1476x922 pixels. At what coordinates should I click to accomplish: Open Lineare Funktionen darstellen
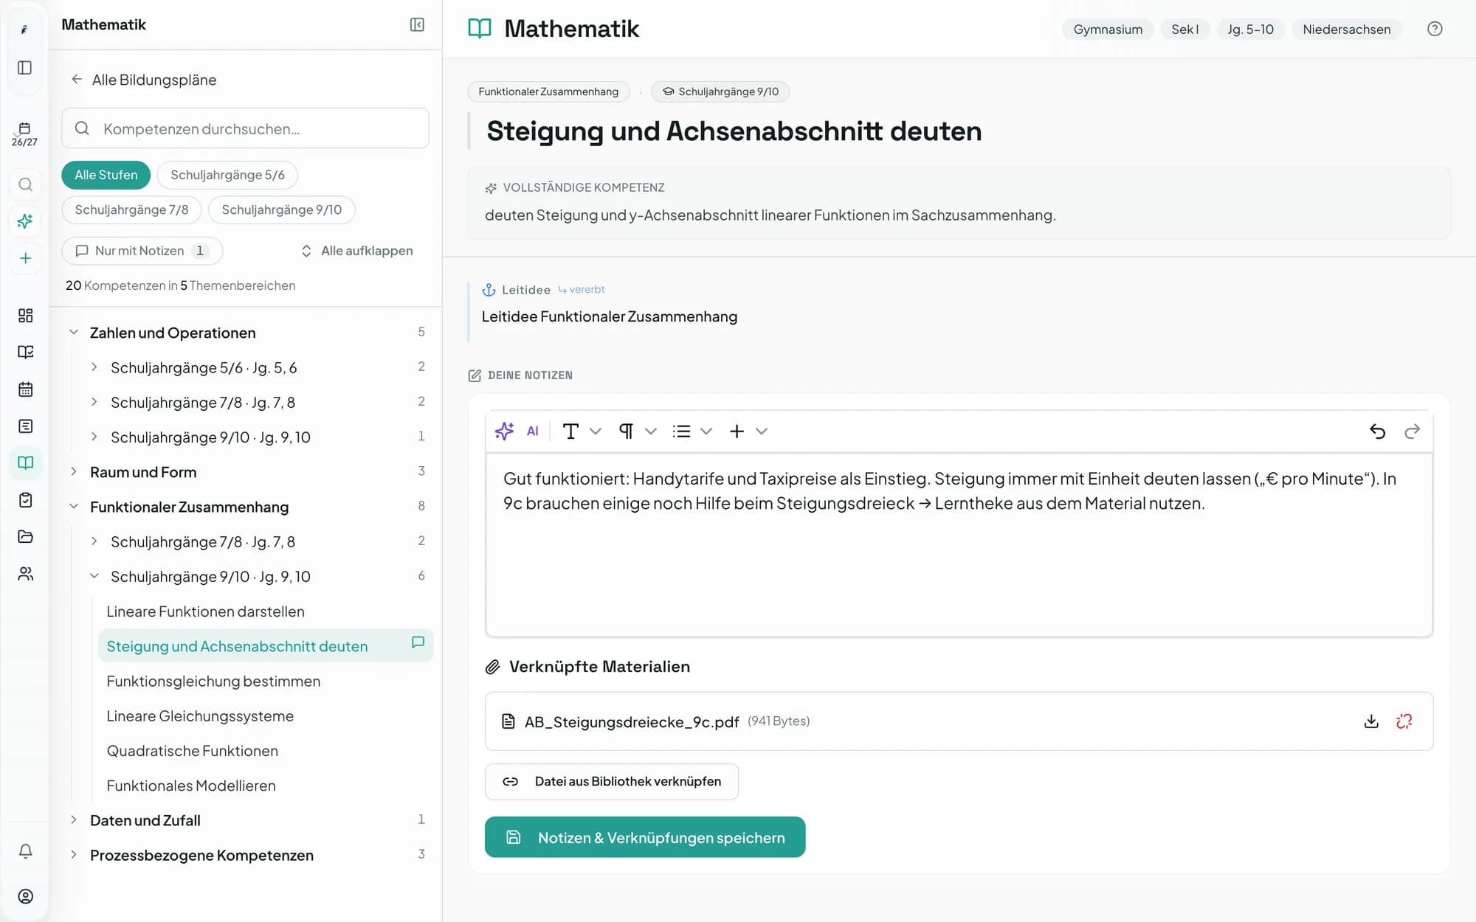(x=205, y=611)
